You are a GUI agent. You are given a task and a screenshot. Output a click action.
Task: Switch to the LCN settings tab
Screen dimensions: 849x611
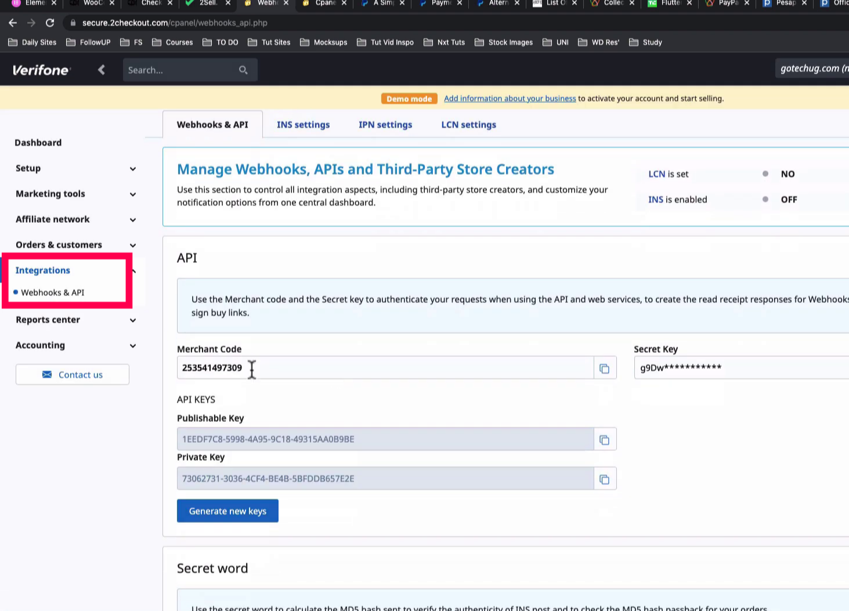coord(469,125)
